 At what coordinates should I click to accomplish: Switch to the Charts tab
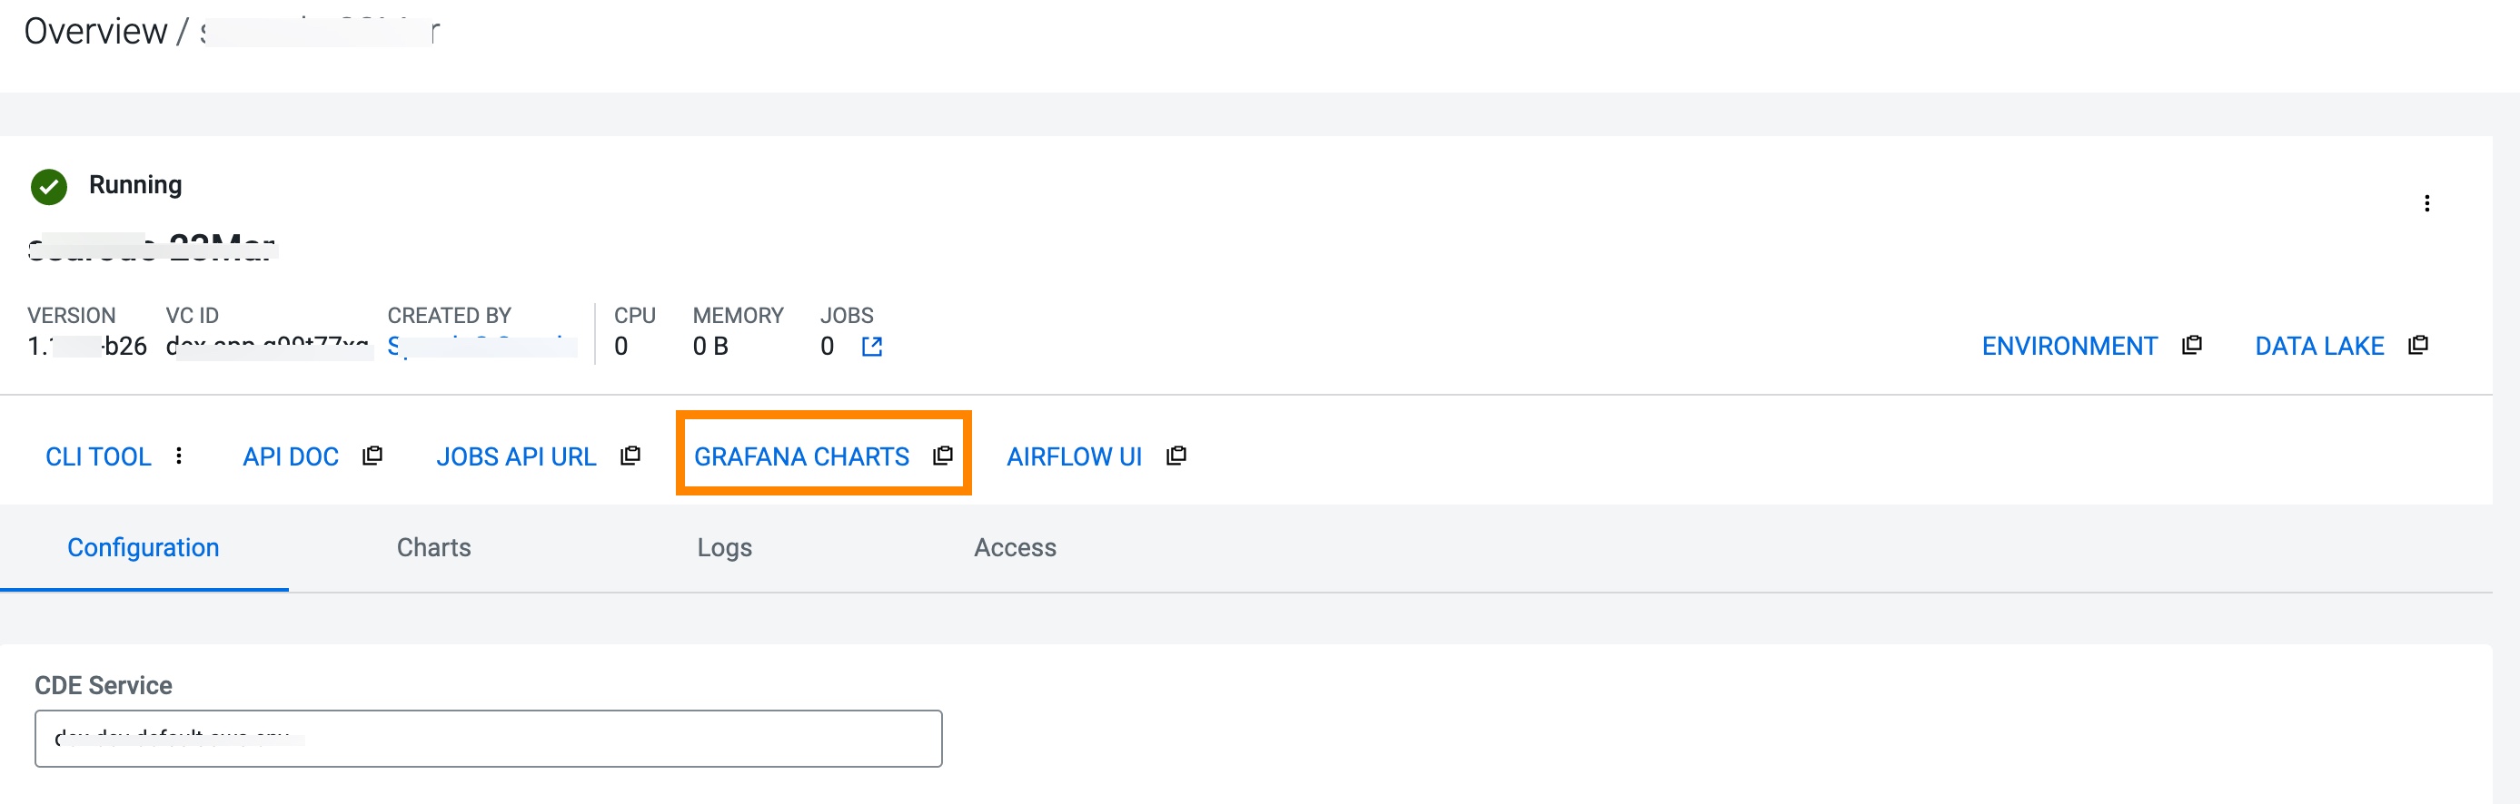coord(433,548)
